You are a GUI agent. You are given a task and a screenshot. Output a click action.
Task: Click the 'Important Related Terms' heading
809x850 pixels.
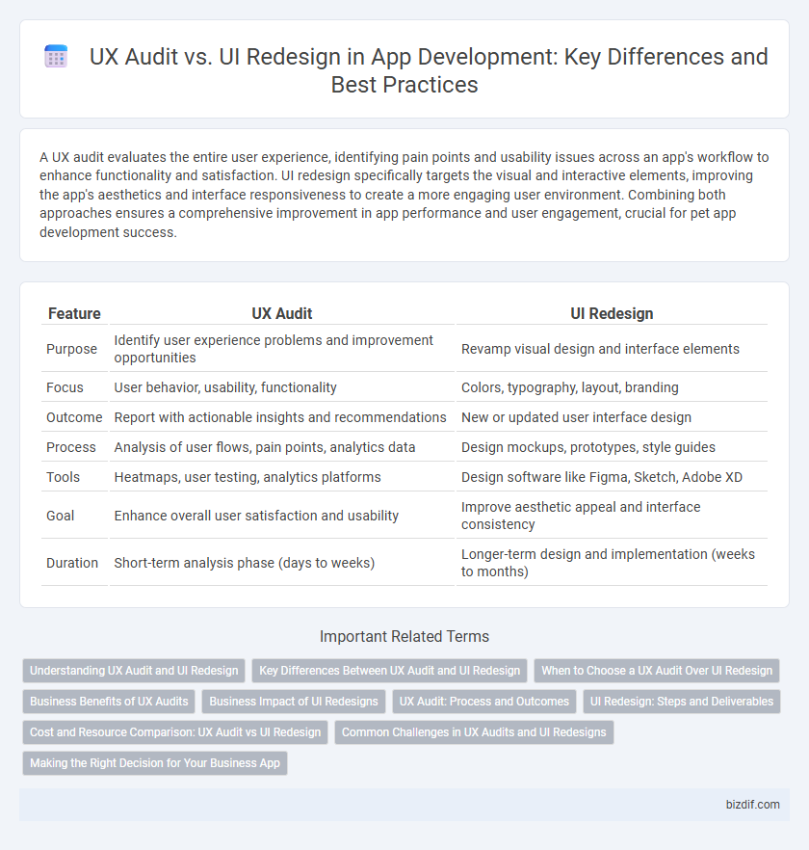(404, 636)
